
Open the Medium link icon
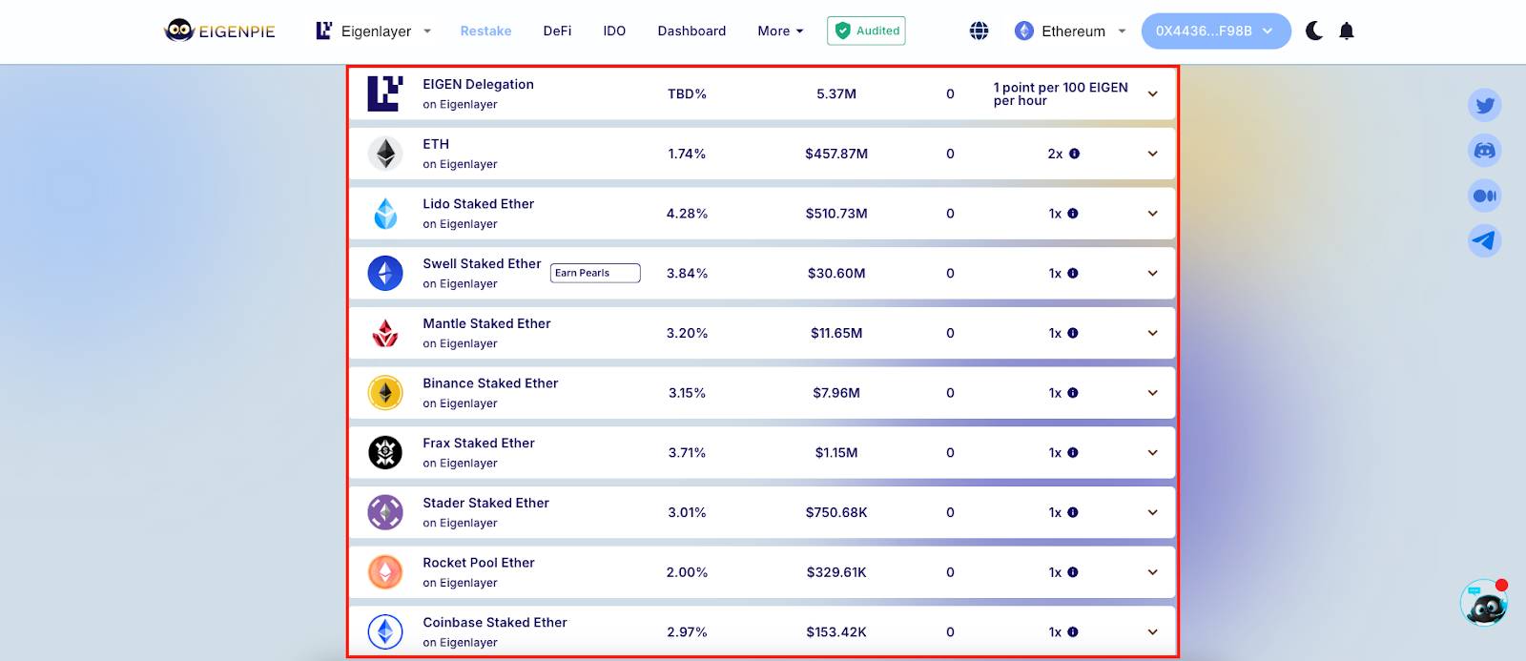click(x=1485, y=196)
